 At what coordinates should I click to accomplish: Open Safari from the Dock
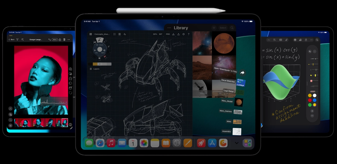[101, 143]
